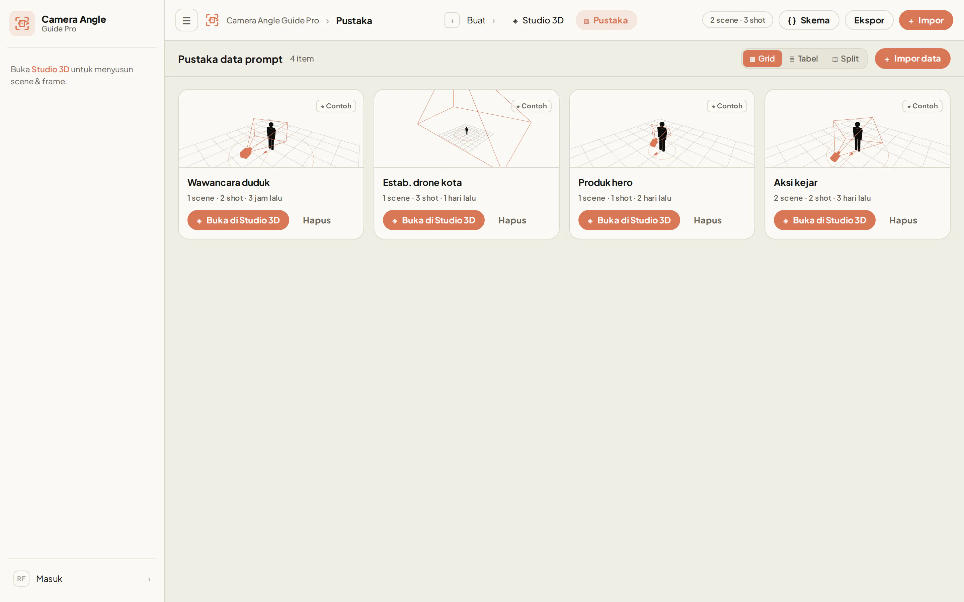The image size is (964, 602).
Task: Click the Estab. drone kota preview thumbnail
Action: coord(467,129)
